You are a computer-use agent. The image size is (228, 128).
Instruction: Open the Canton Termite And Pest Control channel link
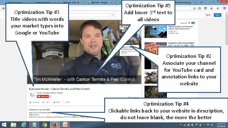click(50, 93)
